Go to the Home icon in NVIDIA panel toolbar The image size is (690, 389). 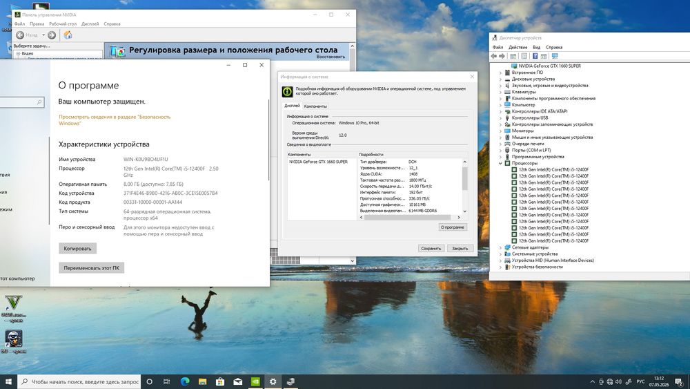tap(68, 35)
